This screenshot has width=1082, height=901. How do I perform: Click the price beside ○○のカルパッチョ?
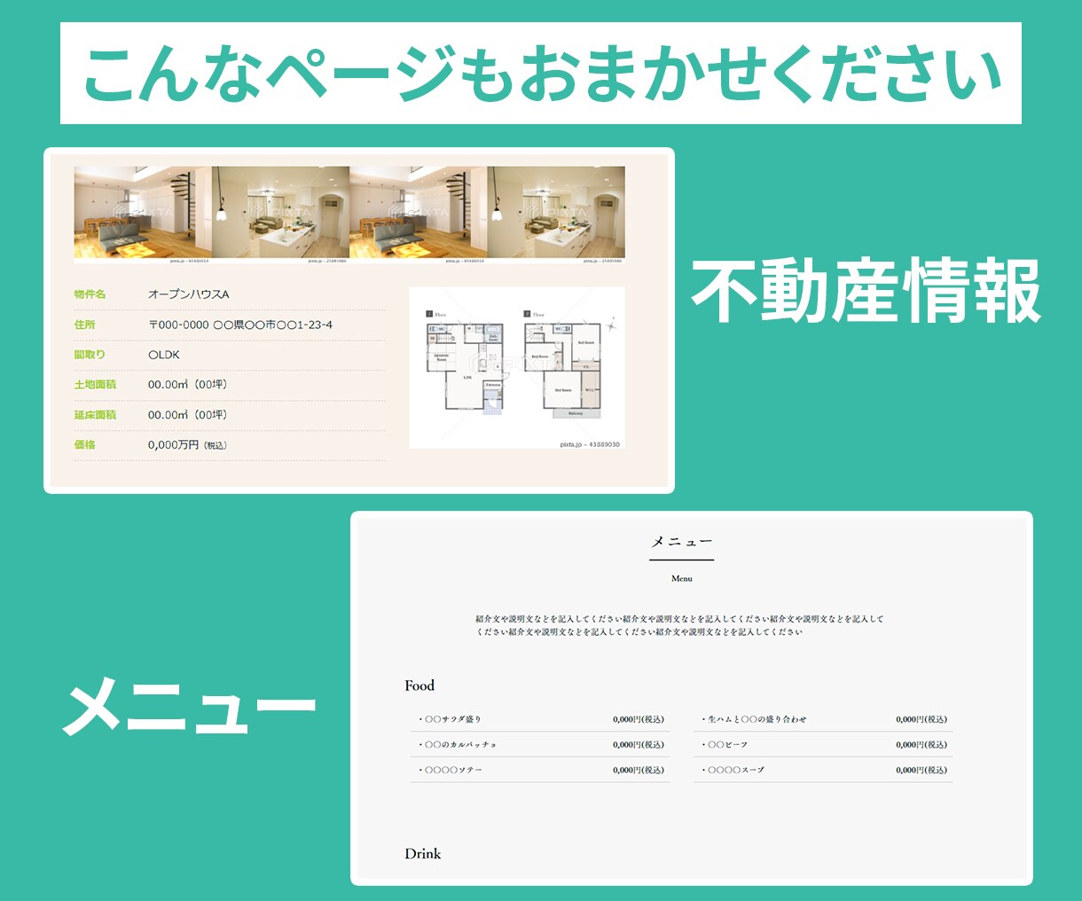coord(639,745)
